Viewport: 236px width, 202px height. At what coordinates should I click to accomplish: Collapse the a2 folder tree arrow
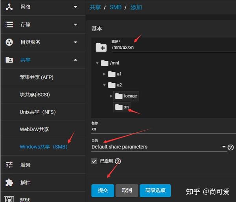point(104,85)
